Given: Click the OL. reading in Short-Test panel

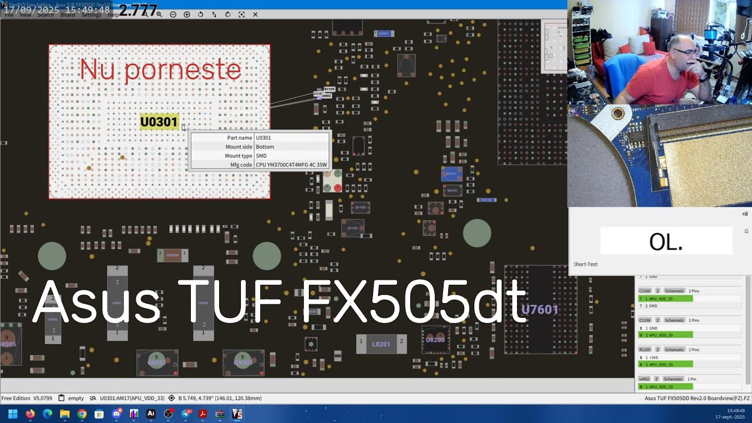Looking at the screenshot, I should [x=666, y=241].
